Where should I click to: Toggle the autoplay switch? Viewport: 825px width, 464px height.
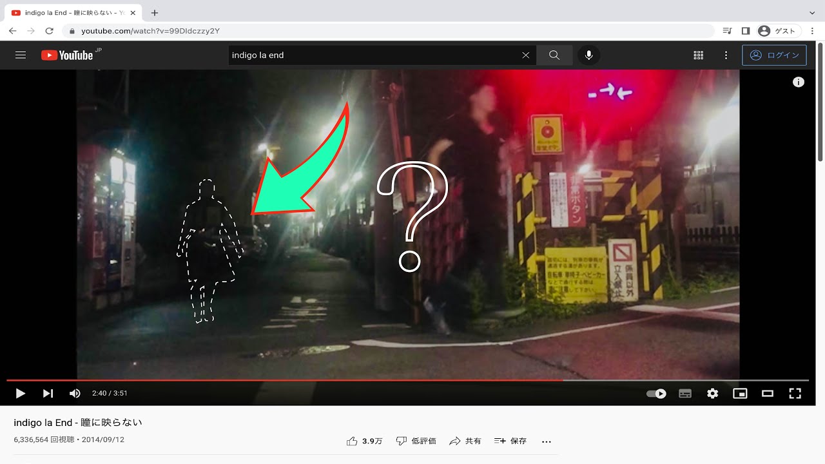656,393
